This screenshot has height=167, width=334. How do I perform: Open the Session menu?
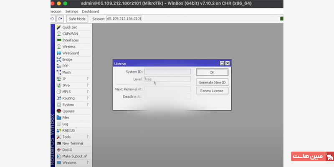coord(56,12)
